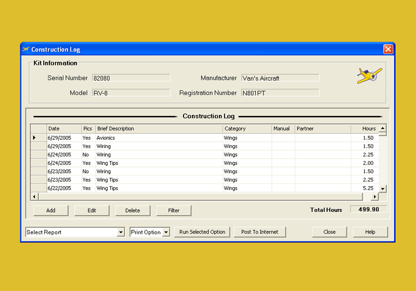The height and width of the screenshot is (291, 416).
Task: Sort by the Date column header
Action: click(63, 128)
